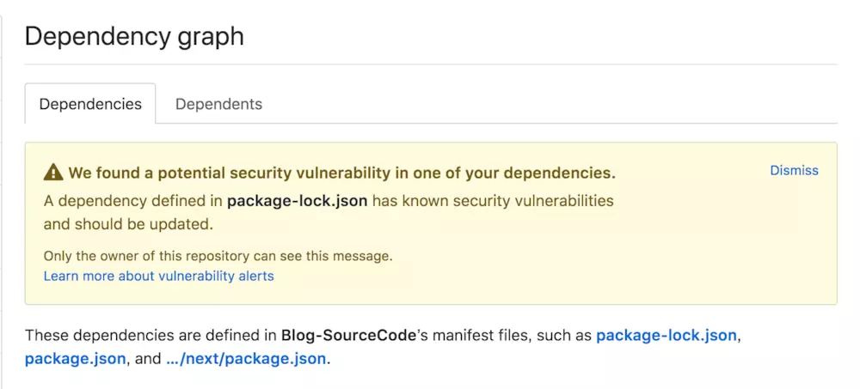Click 'has known security vulnerabilities' text
Image resolution: width=860 pixels, height=389 pixels.
pyautogui.click(x=493, y=201)
